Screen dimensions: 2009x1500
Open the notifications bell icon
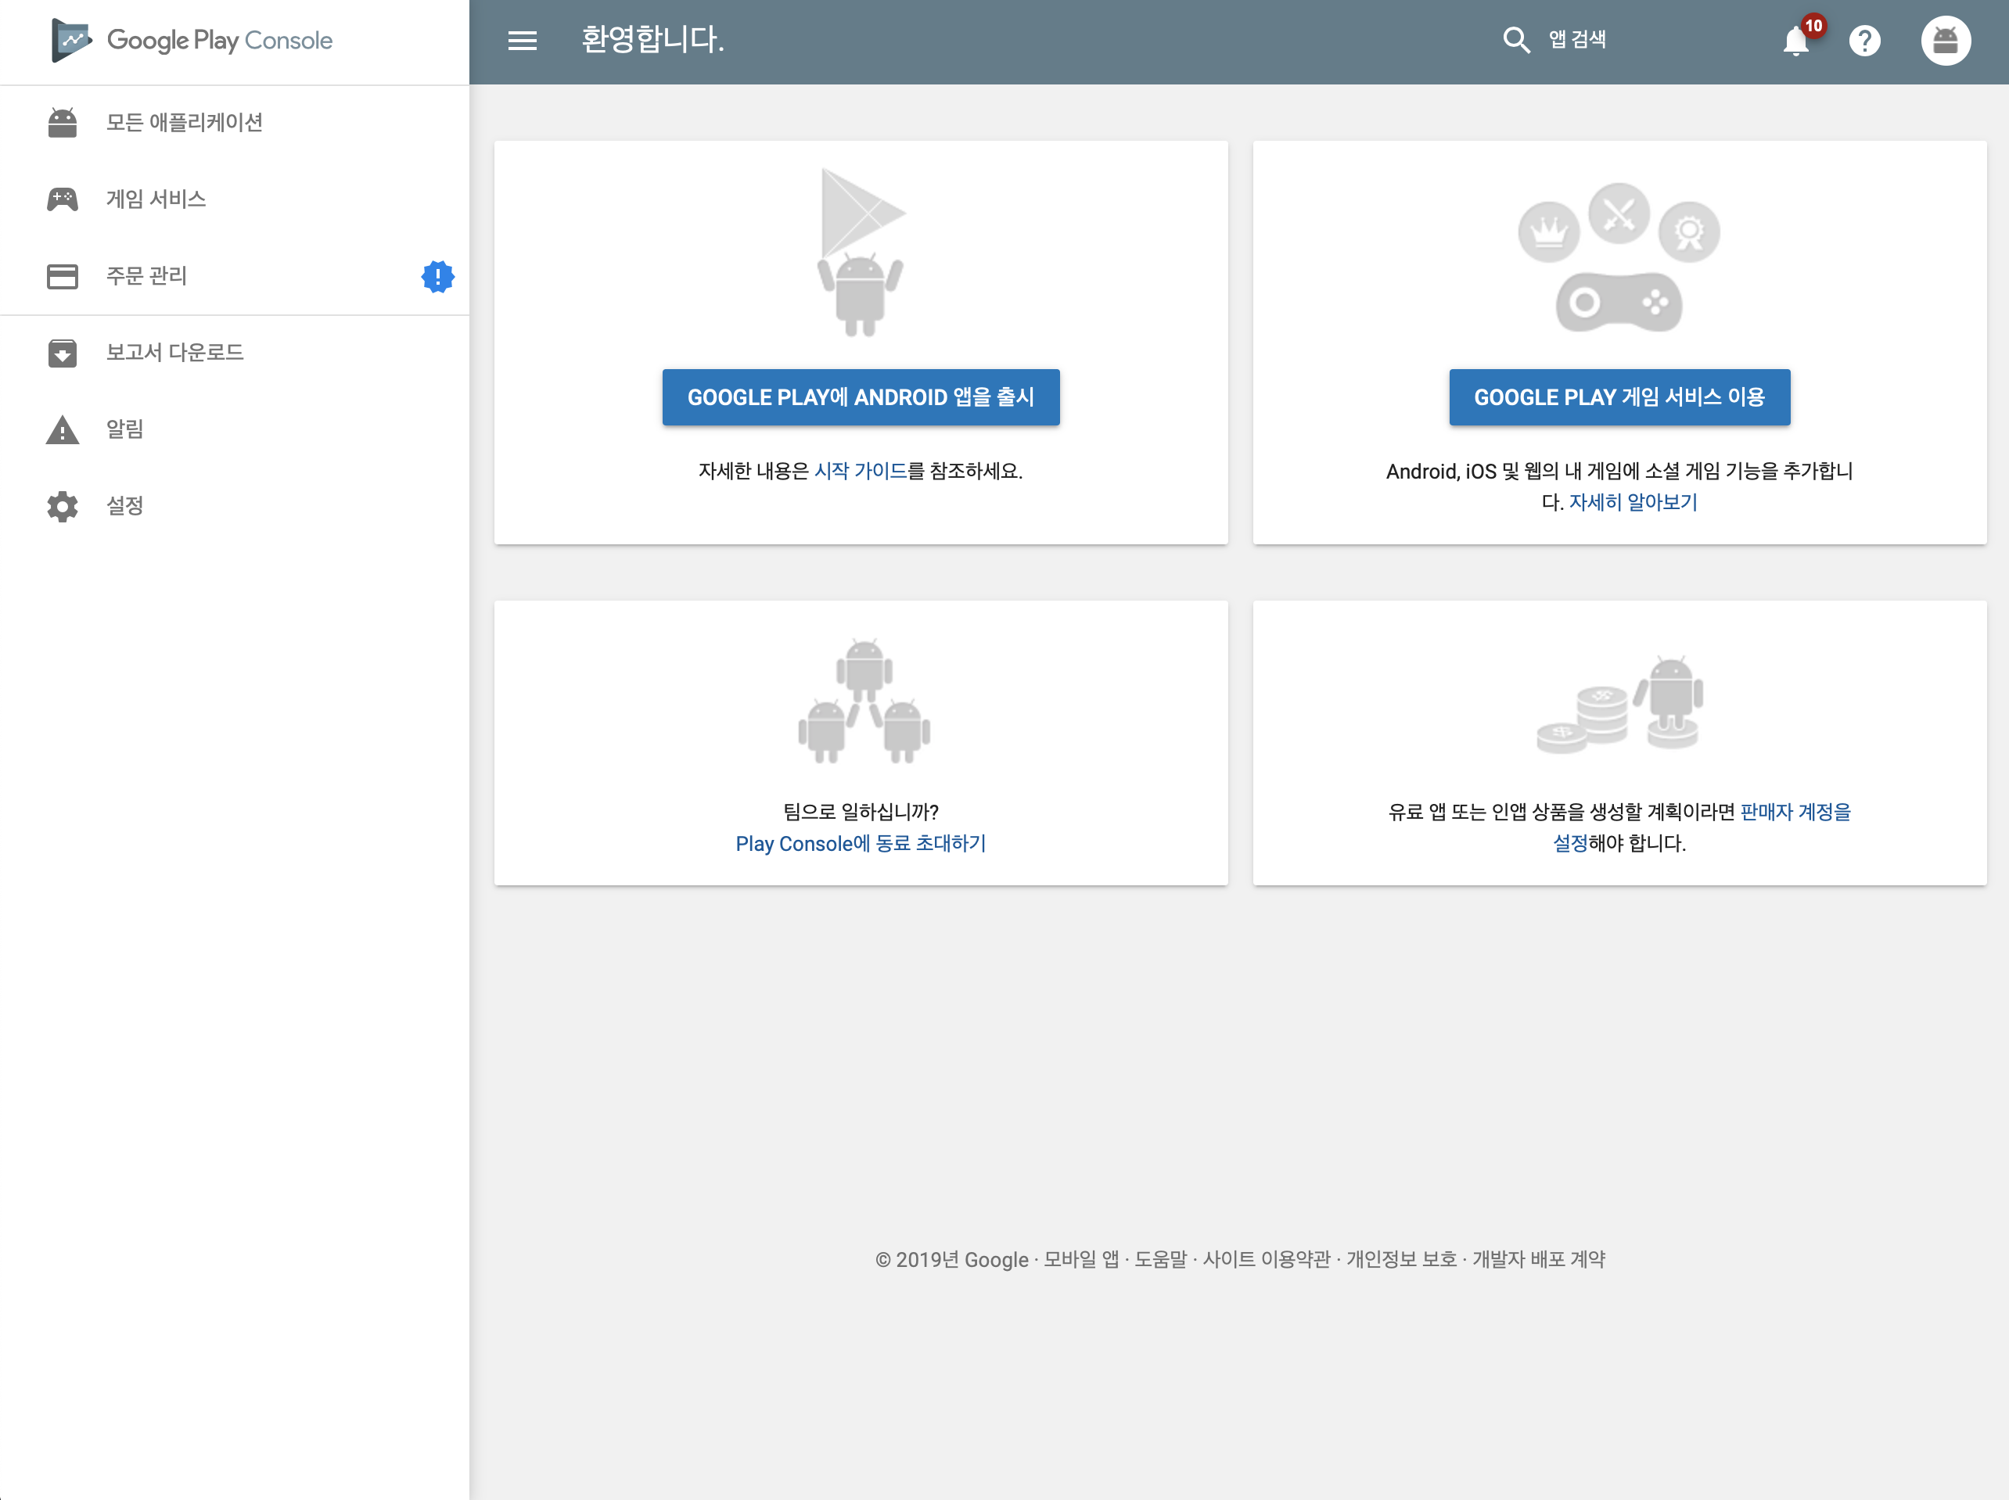point(1795,41)
